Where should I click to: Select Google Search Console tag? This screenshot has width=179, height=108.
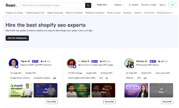20,78
